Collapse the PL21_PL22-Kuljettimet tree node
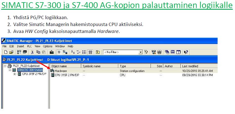235x114 pixels. click(5, 66)
